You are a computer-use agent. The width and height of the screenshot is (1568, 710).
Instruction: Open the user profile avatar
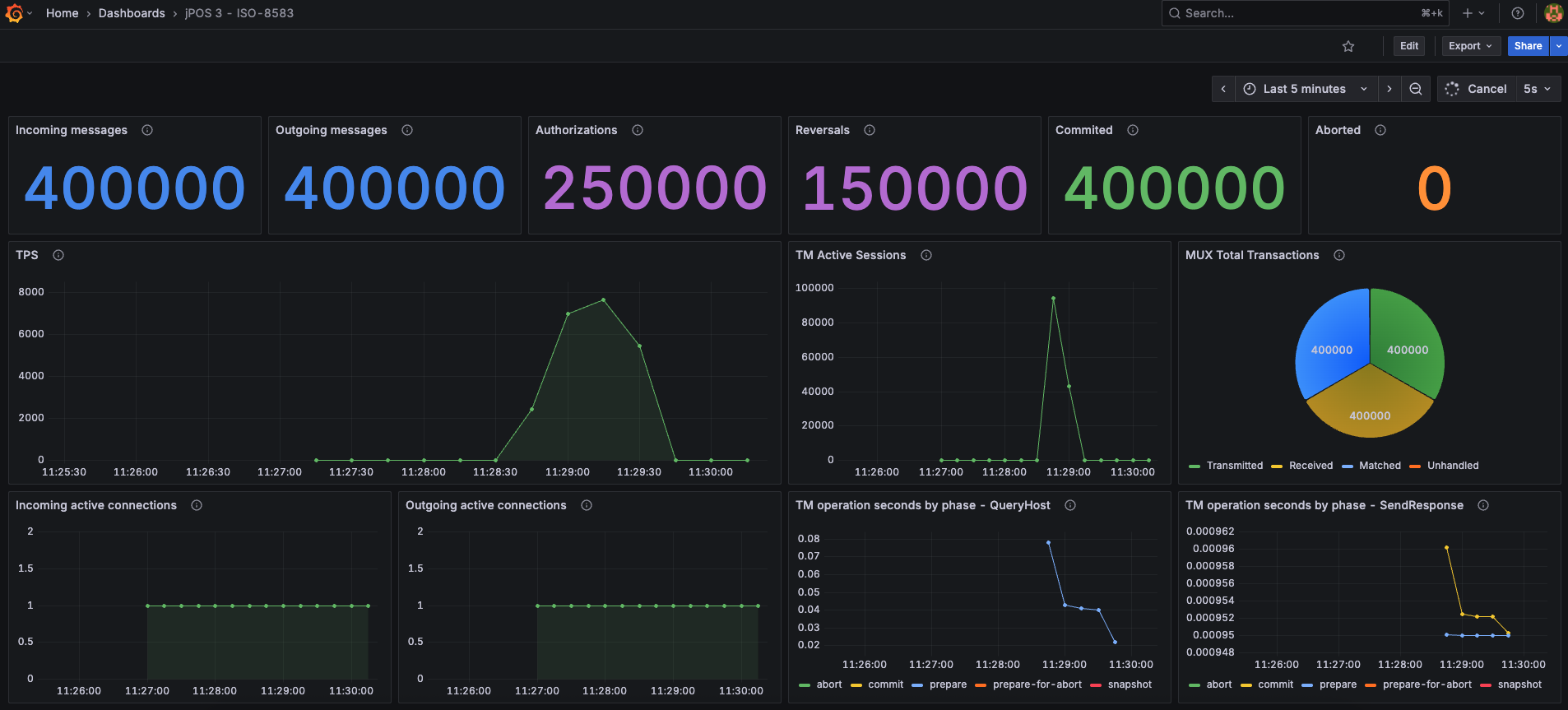pos(1553,13)
